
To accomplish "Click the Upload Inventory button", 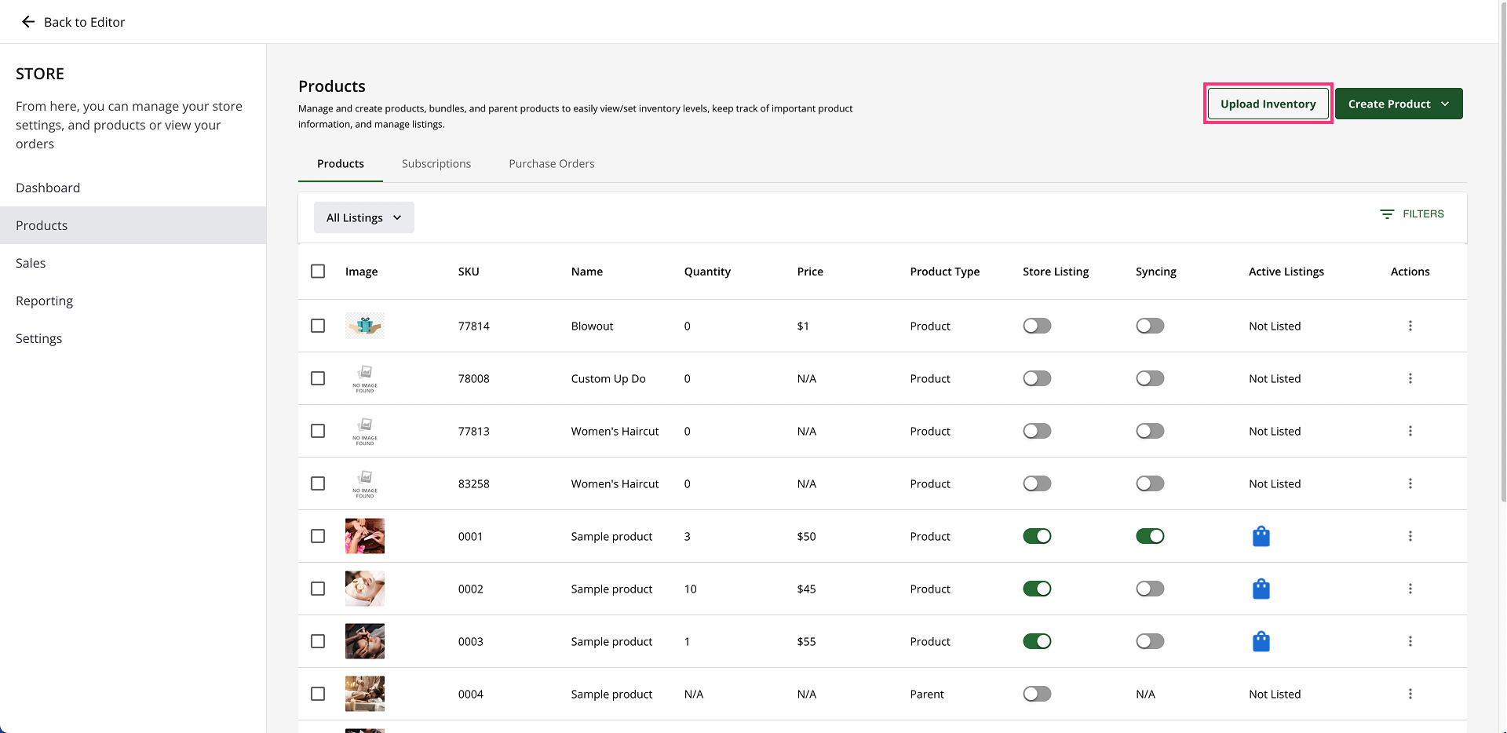I will click(x=1268, y=104).
